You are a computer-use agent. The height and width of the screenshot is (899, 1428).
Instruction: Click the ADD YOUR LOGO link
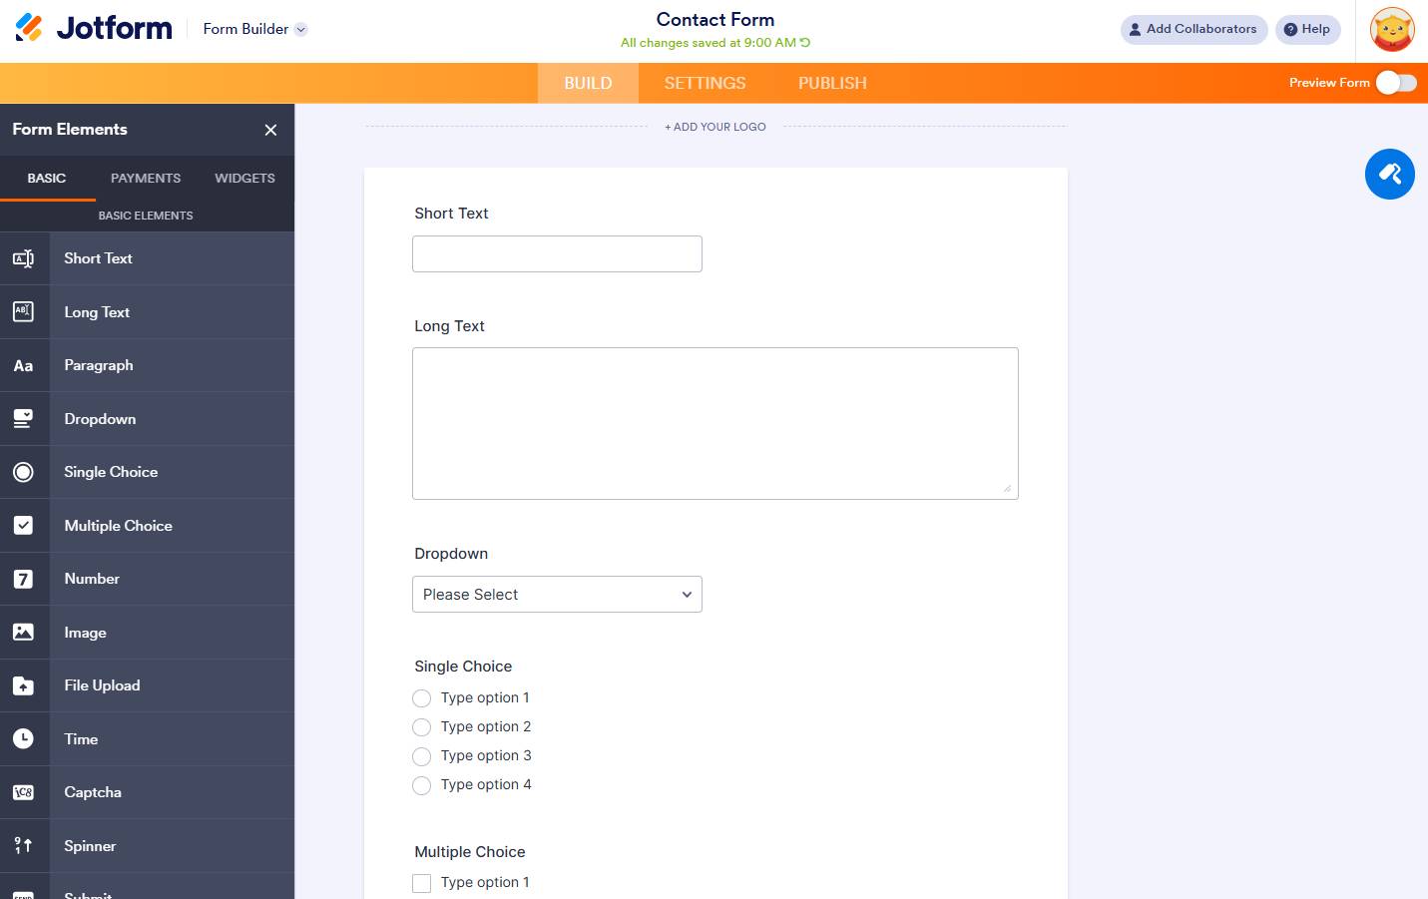click(x=714, y=127)
